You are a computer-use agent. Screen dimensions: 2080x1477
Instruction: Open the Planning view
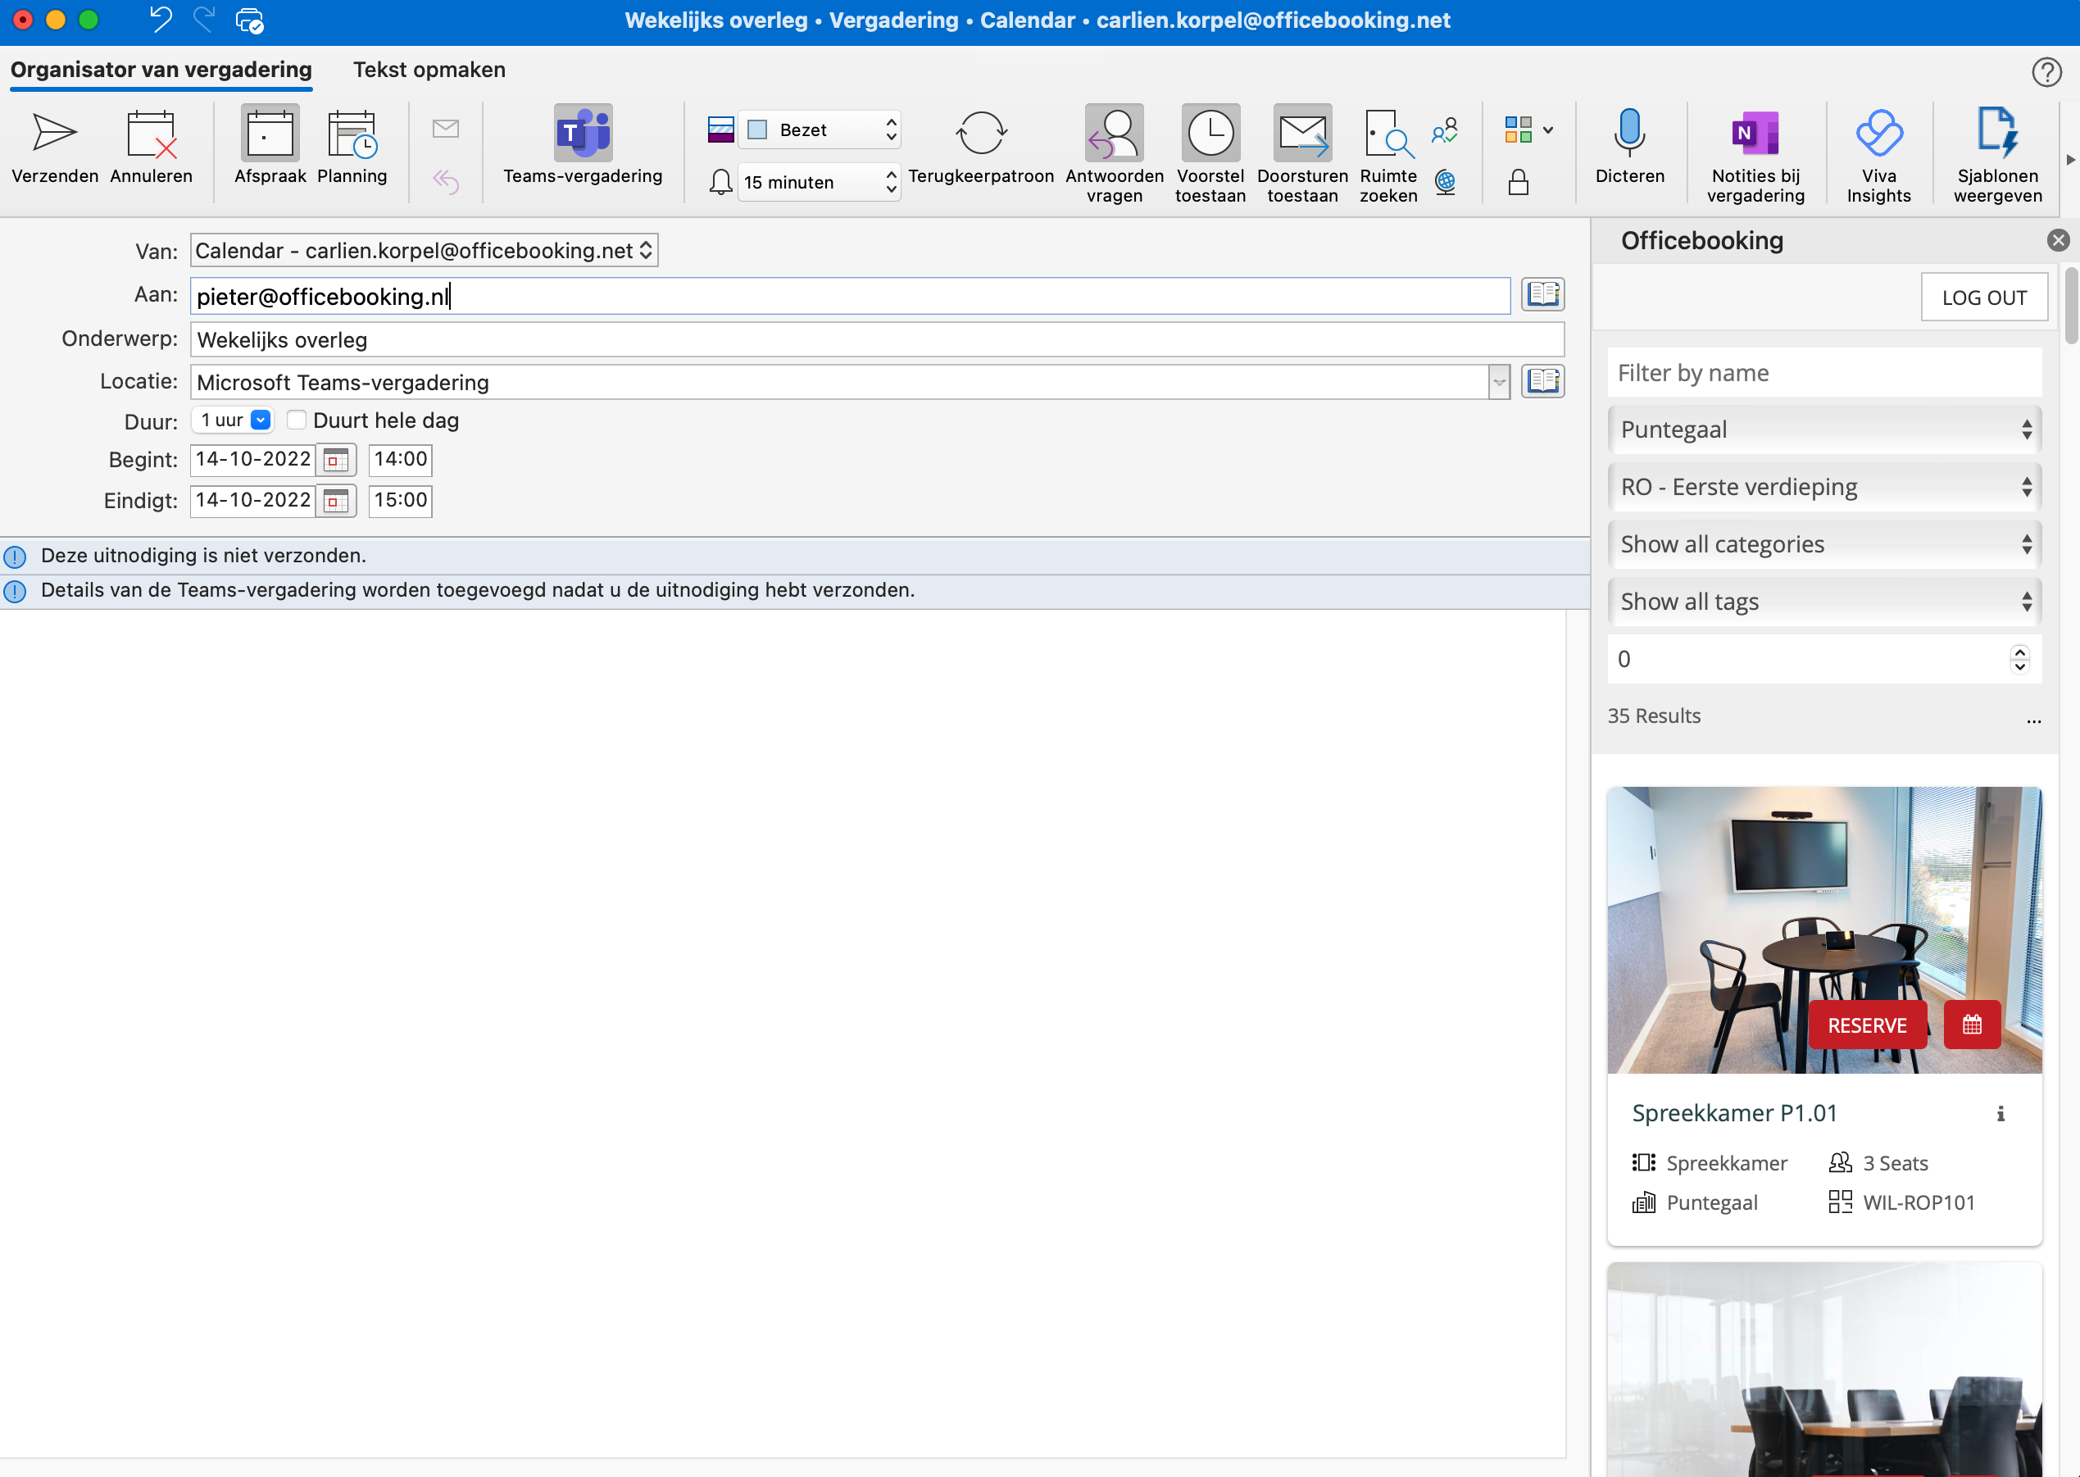coord(352,148)
